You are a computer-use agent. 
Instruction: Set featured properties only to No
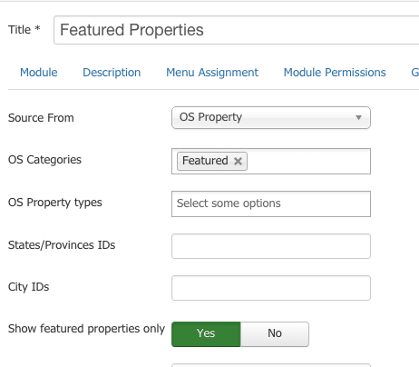[x=275, y=334]
